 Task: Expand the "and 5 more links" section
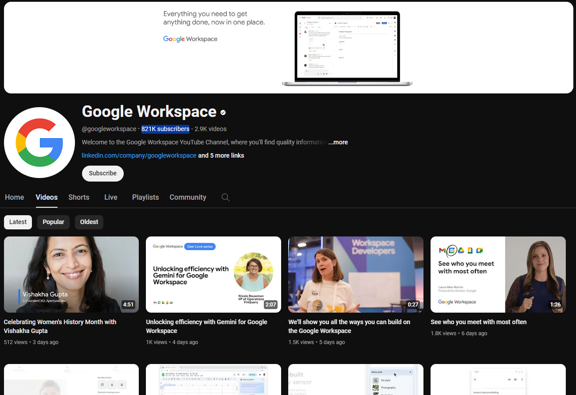coord(221,155)
